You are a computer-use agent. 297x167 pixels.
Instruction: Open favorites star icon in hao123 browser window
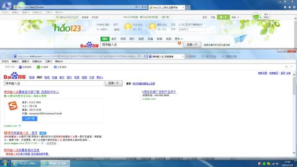click(x=289, y=7)
